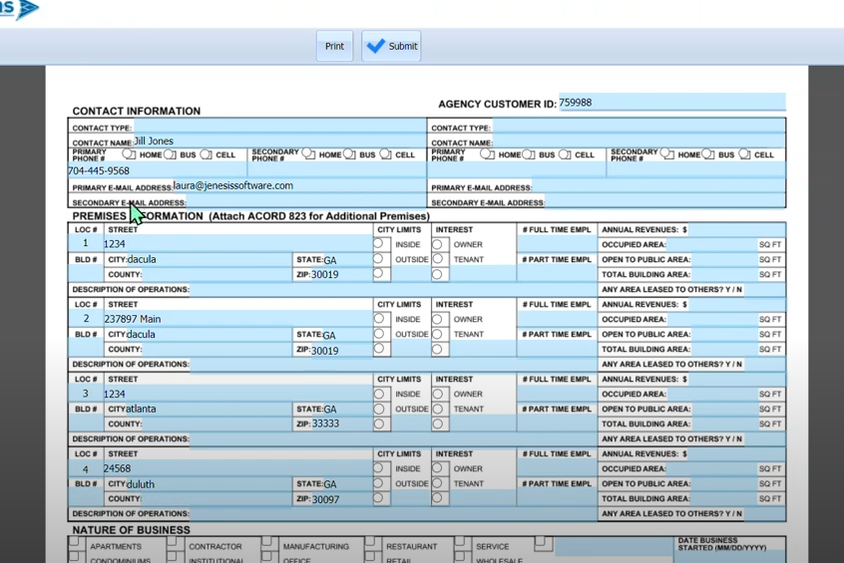Click the Submit button
The height and width of the screenshot is (563, 844).
tap(391, 46)
